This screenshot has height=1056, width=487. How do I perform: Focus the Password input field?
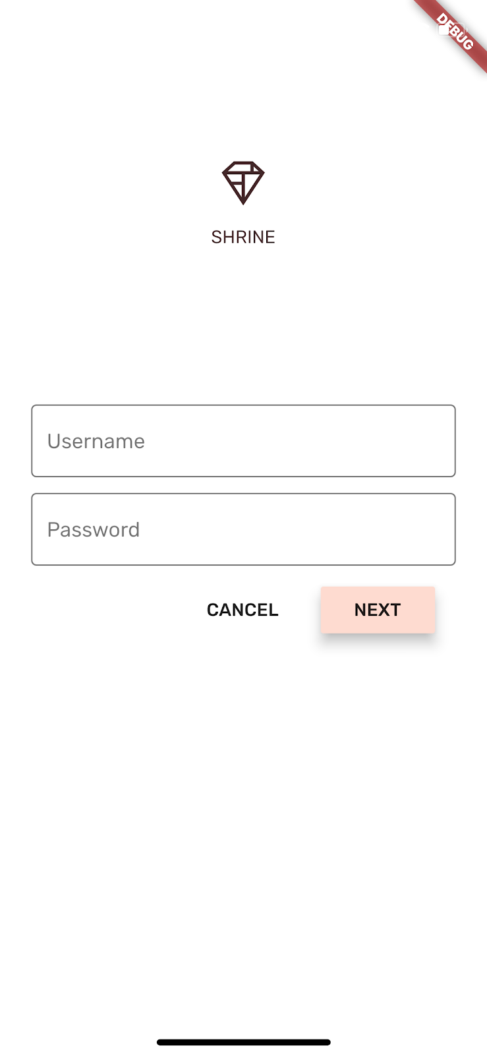(243, 529)
